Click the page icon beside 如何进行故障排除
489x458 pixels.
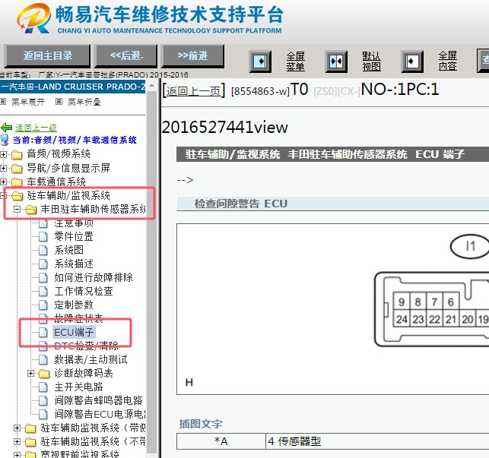pos(43,277)
